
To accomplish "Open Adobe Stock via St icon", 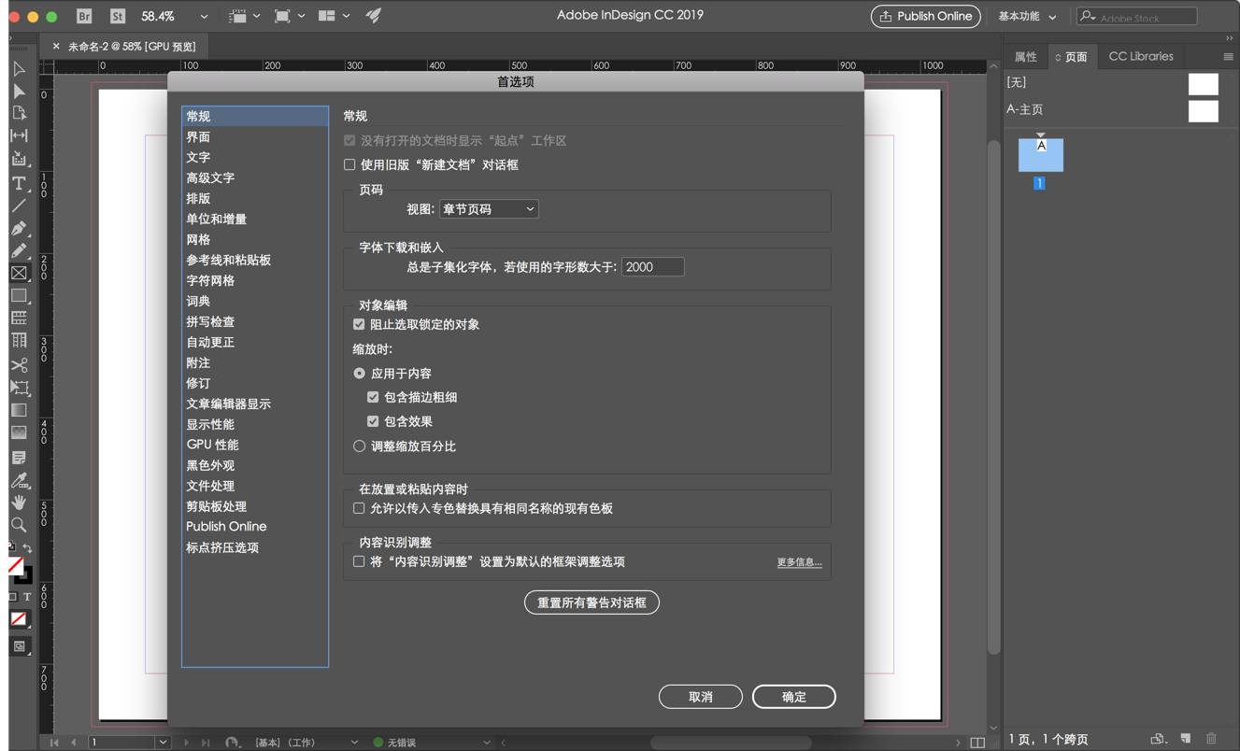I will tap(117, 16).
